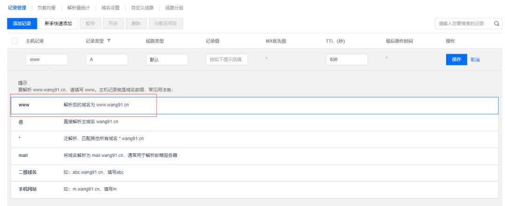Click the TTL (秒) column header
This screenshot has width=505, height=206.
[x=336, y=41]
